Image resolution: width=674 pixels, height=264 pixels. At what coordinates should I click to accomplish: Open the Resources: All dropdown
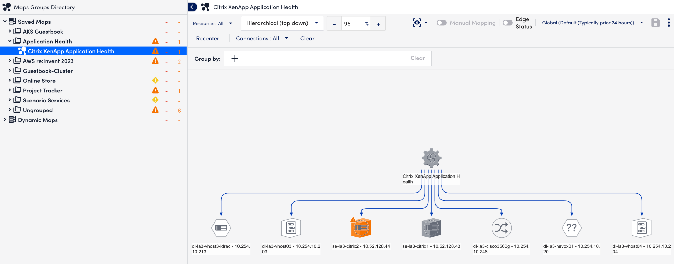(212, 23)
